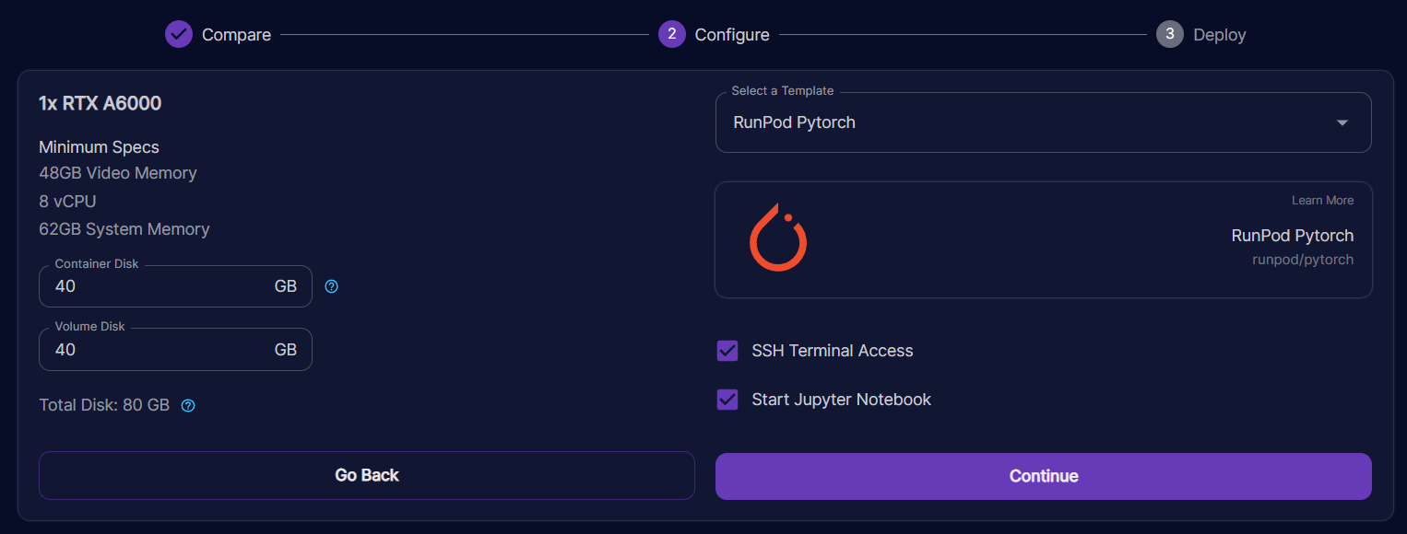
Task: Click the help icon beside Container Disk
Action: pyautogui.click(x=332, y=286)
